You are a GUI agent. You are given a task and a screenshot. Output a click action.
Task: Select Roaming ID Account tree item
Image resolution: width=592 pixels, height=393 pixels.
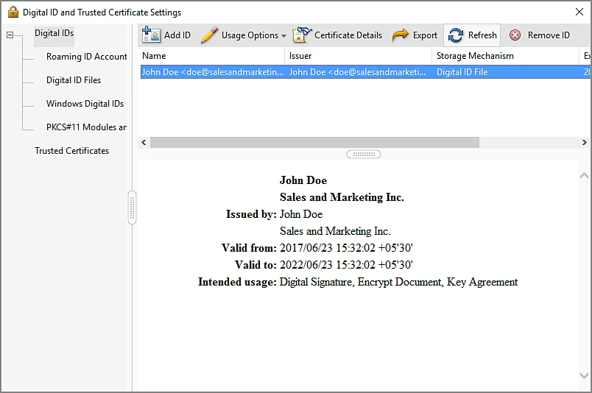tap(86, 57)
